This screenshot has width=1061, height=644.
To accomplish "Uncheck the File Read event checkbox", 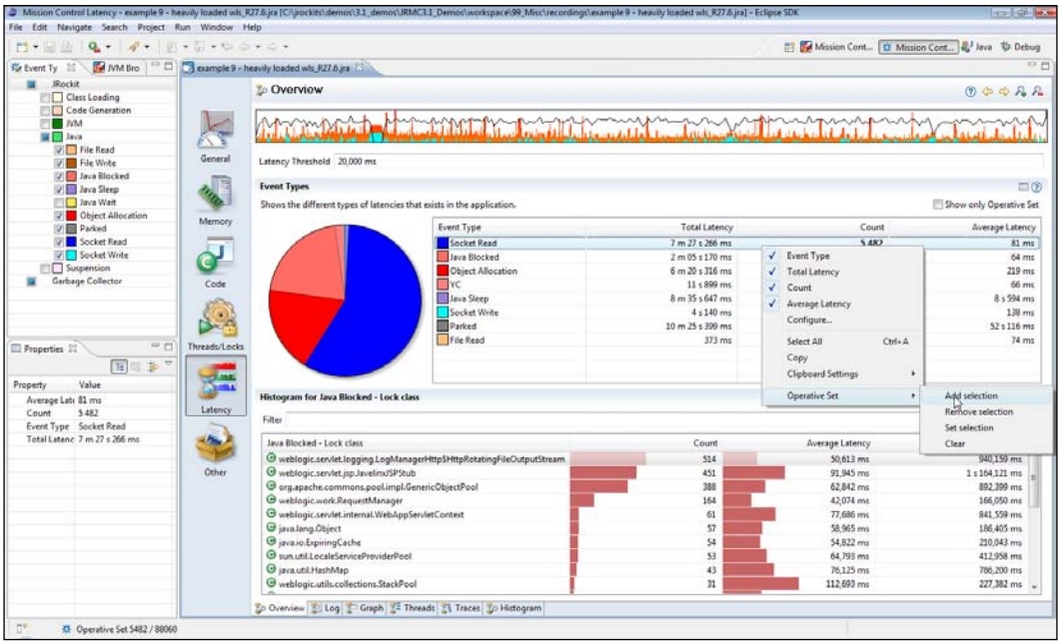I will pos(60,150).
